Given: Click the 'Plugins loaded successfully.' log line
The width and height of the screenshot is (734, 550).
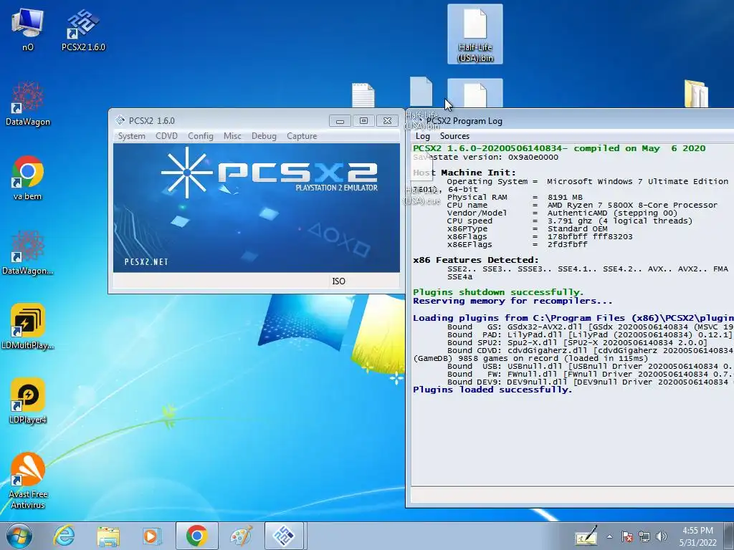Looking at the screenshot, I should point(492,390).
